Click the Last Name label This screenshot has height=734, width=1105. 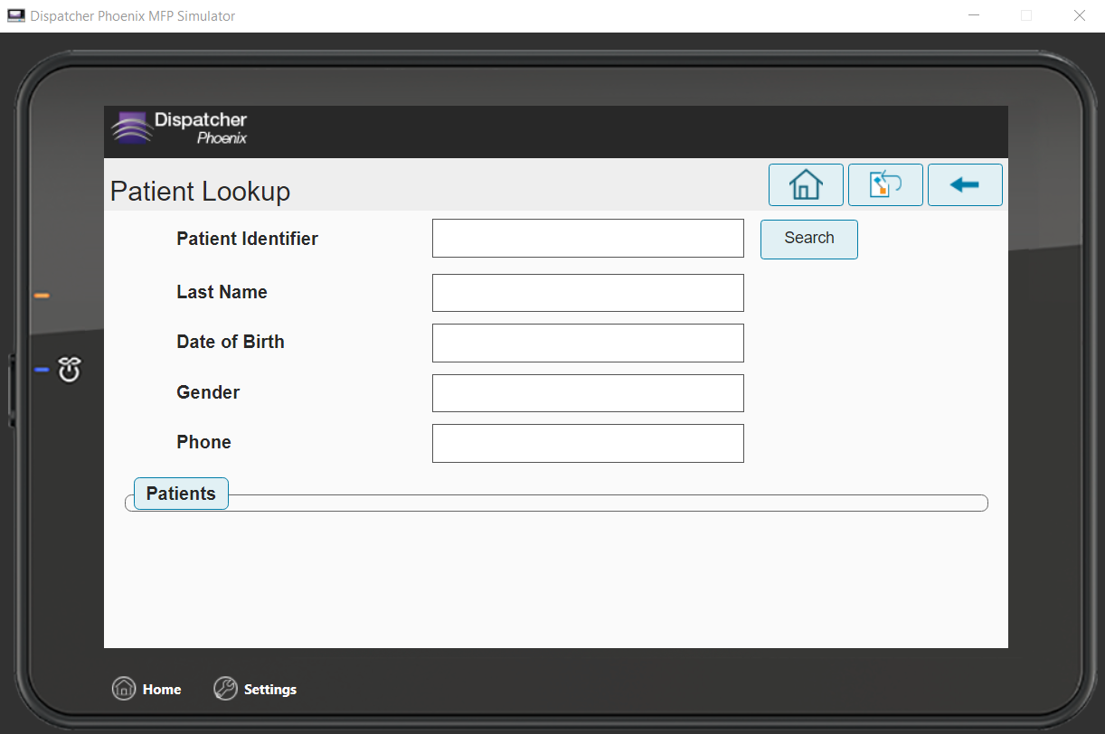222,292
